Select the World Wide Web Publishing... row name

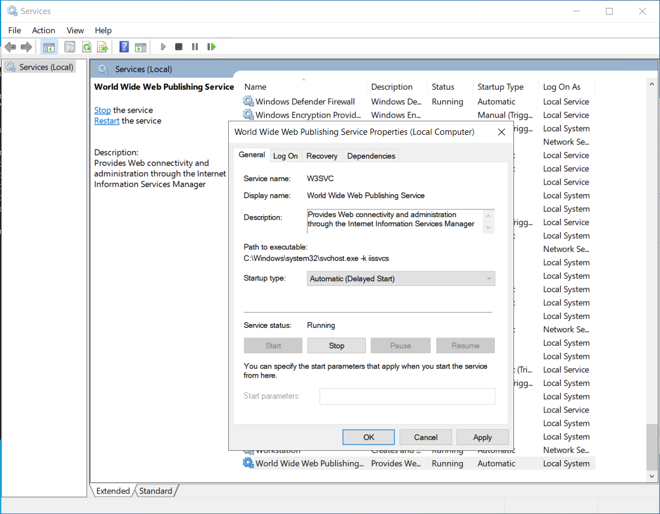(x=309, y=463)
